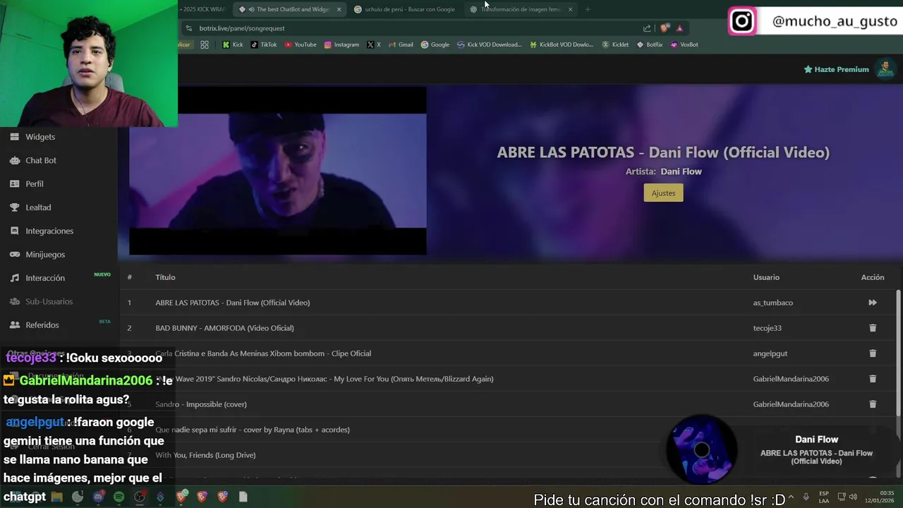The height and width of the screenshot is (508, 903).
Task: Select the ABRE LAS PATOTAS row title
Action: pyautogui.click(x=233, y=303)
